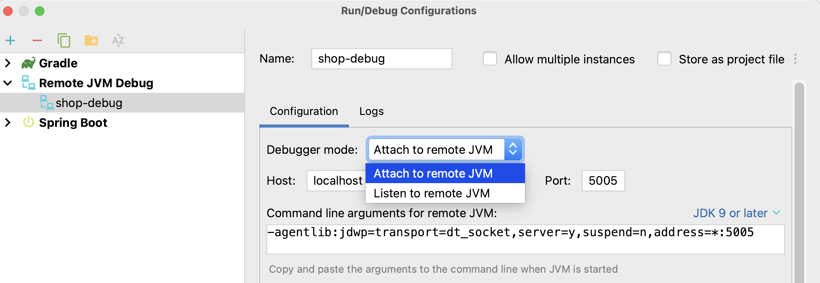Click the shop-debug configuration icon

(x=46, y=102)
